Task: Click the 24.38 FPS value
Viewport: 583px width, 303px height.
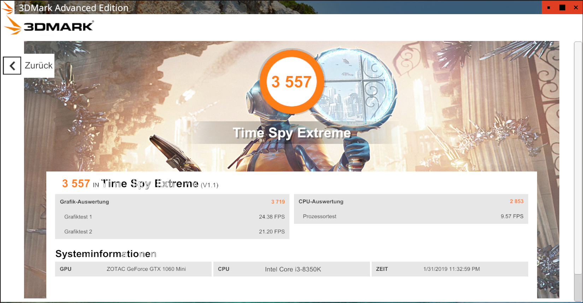Action: point(272,217)
